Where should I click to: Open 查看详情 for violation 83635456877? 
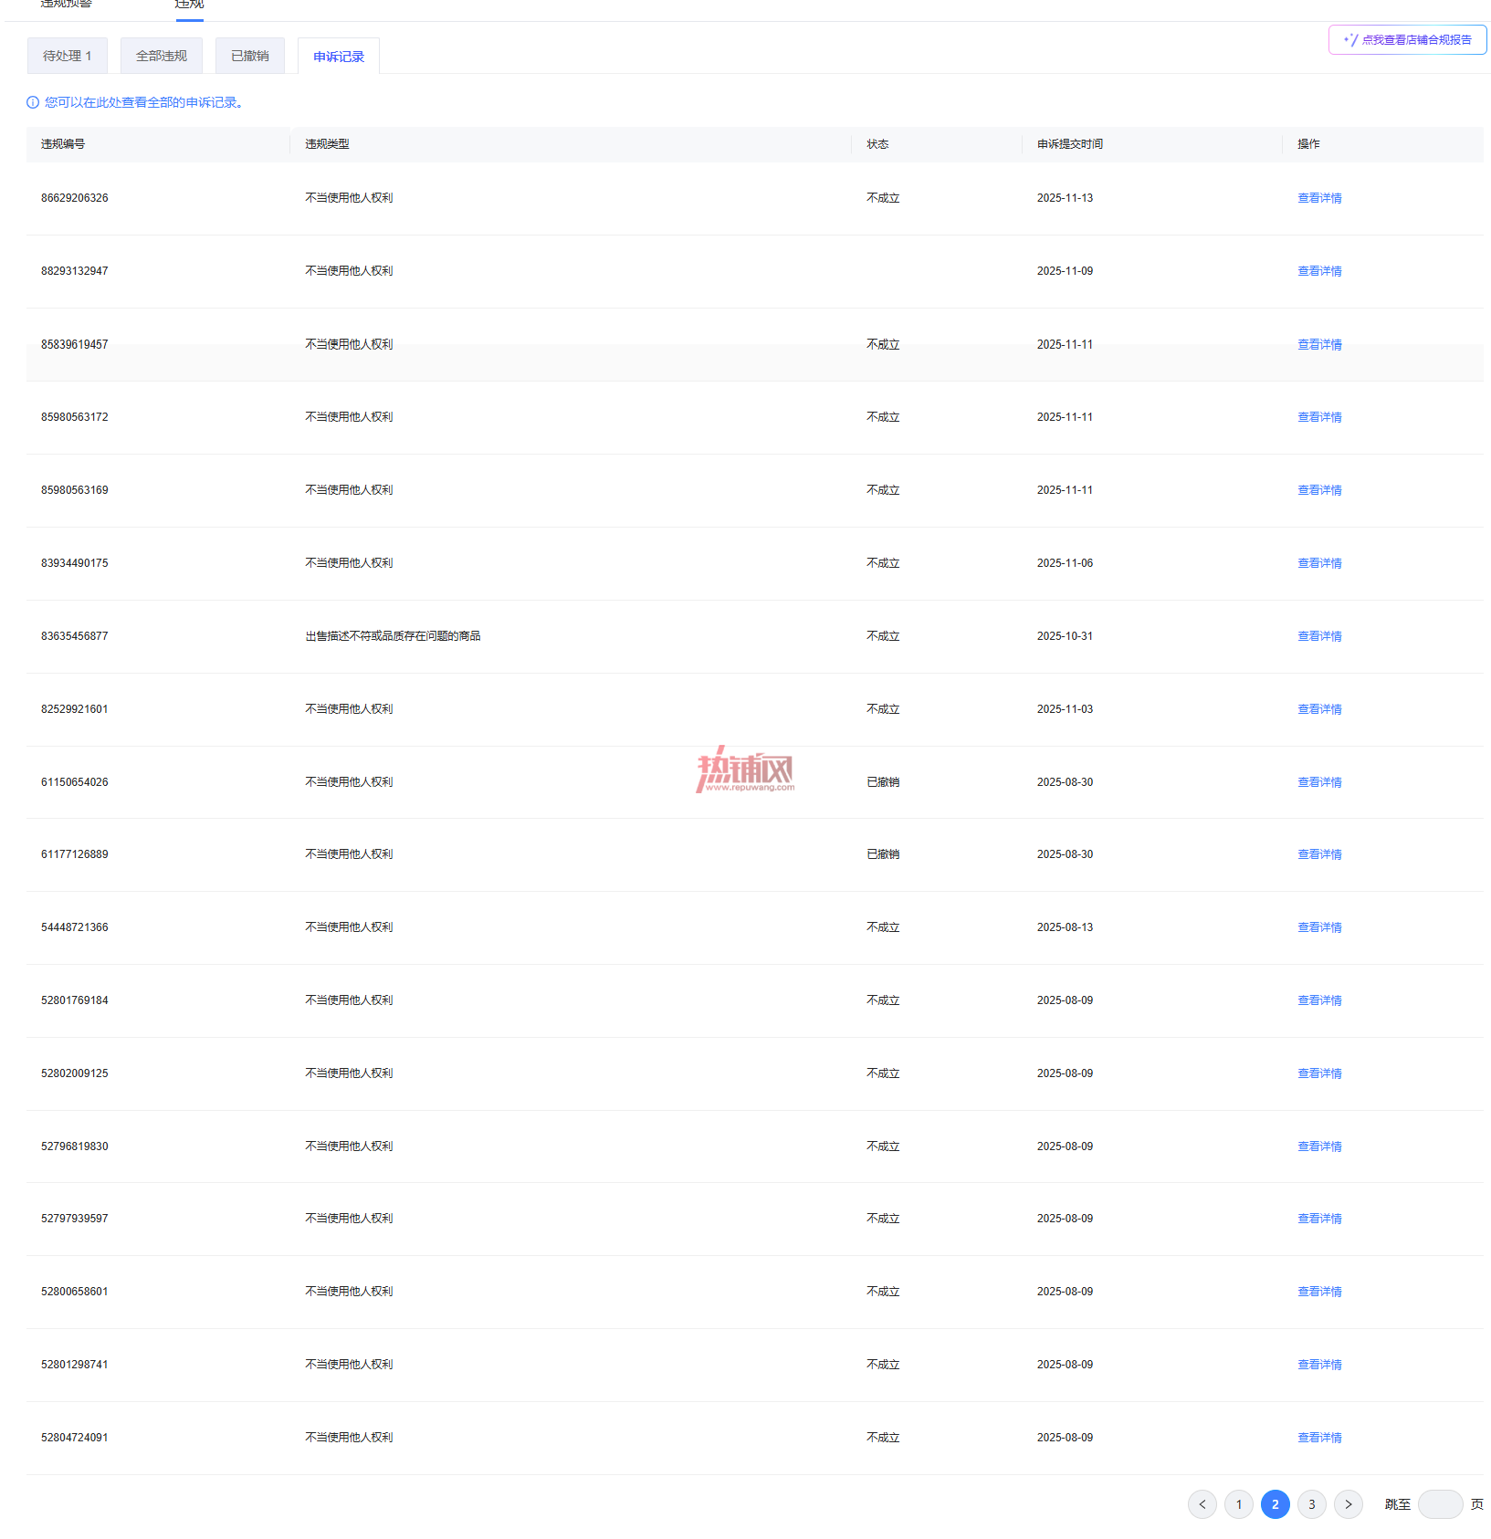pyautogui.click(x=1319, y=636)
